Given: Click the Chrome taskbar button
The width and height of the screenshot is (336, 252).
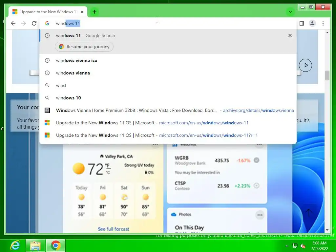Looking at the screenshot, I should pyautogui.click(x=56, y=245).
